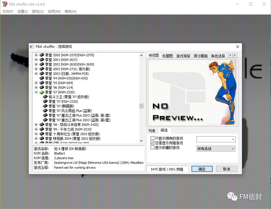Enable the 只显示拥有的游戏 checkbox

(x=152, y=138)
